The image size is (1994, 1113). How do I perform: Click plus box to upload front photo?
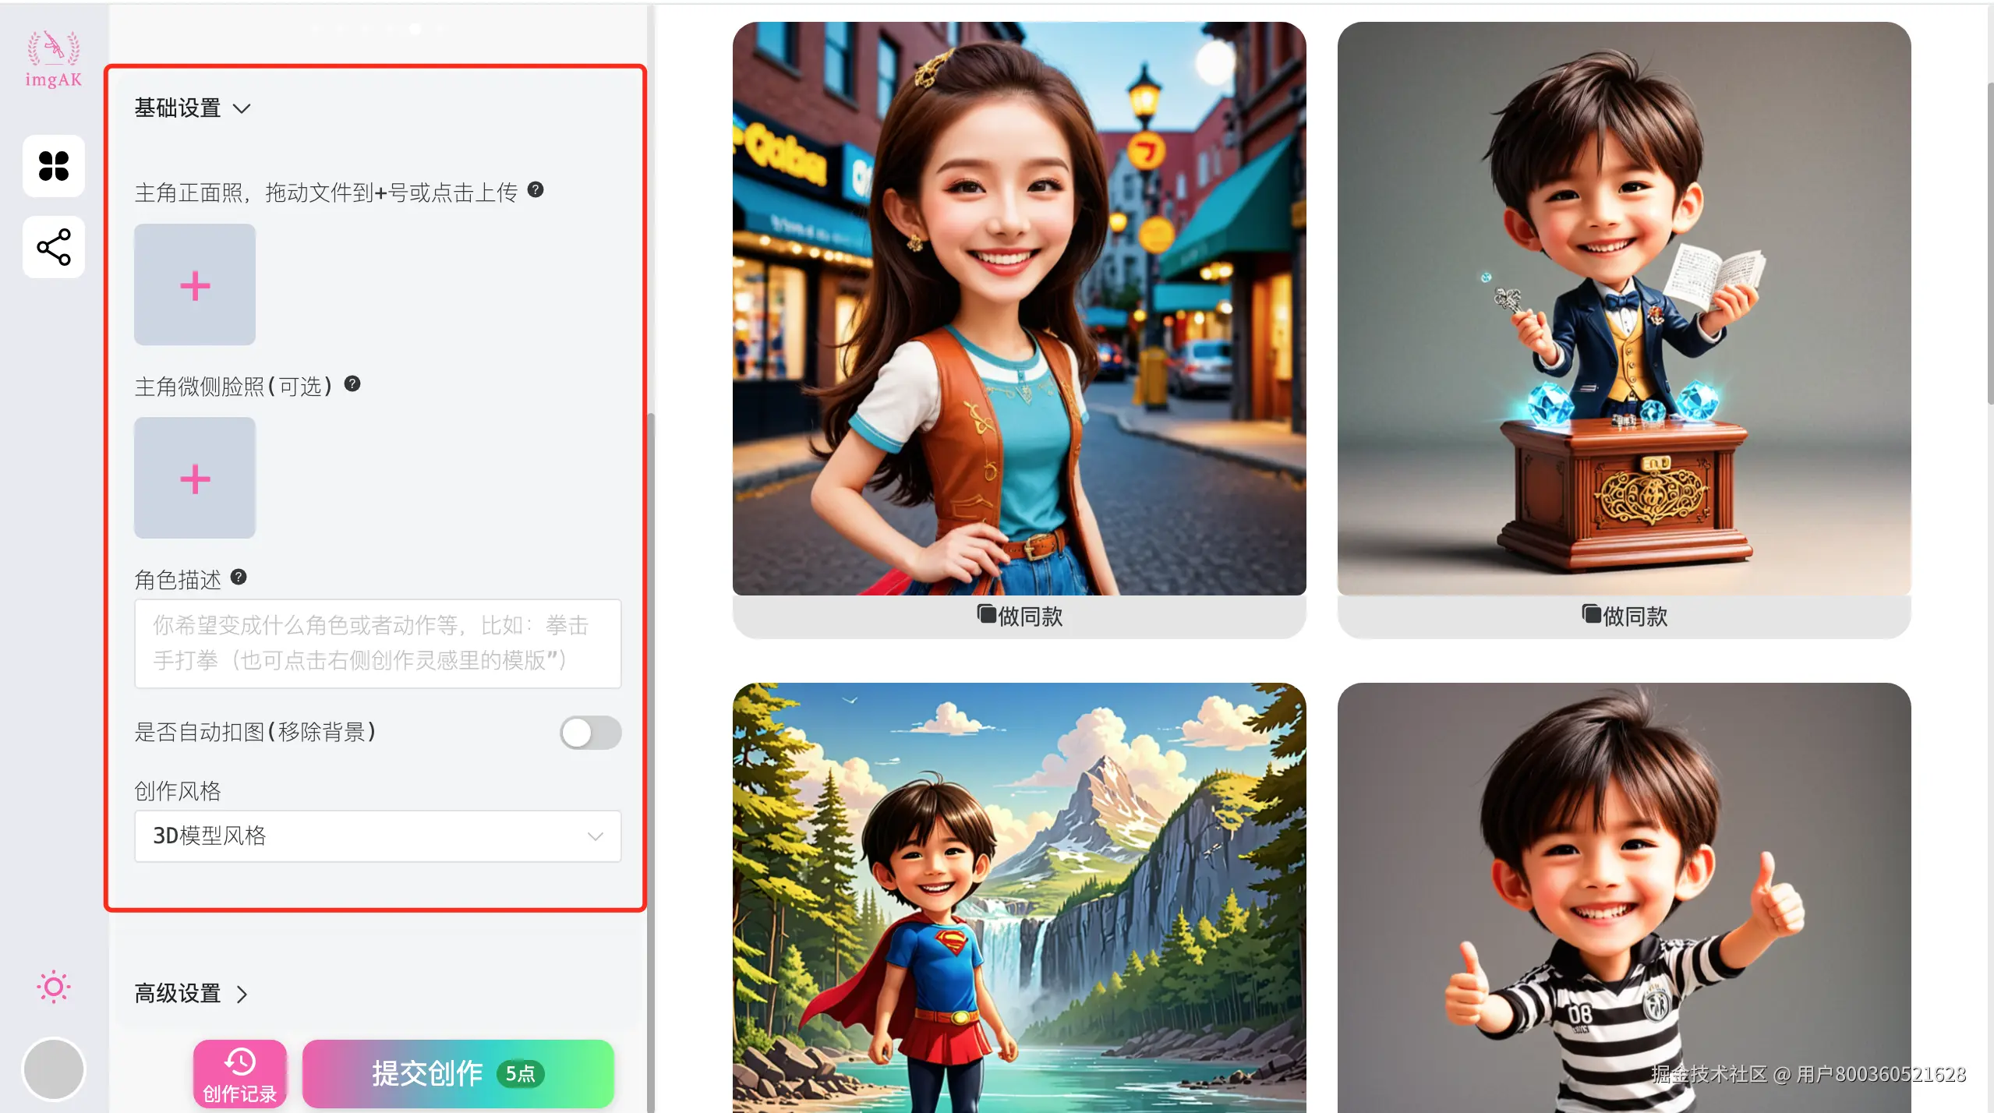point(195,285)
